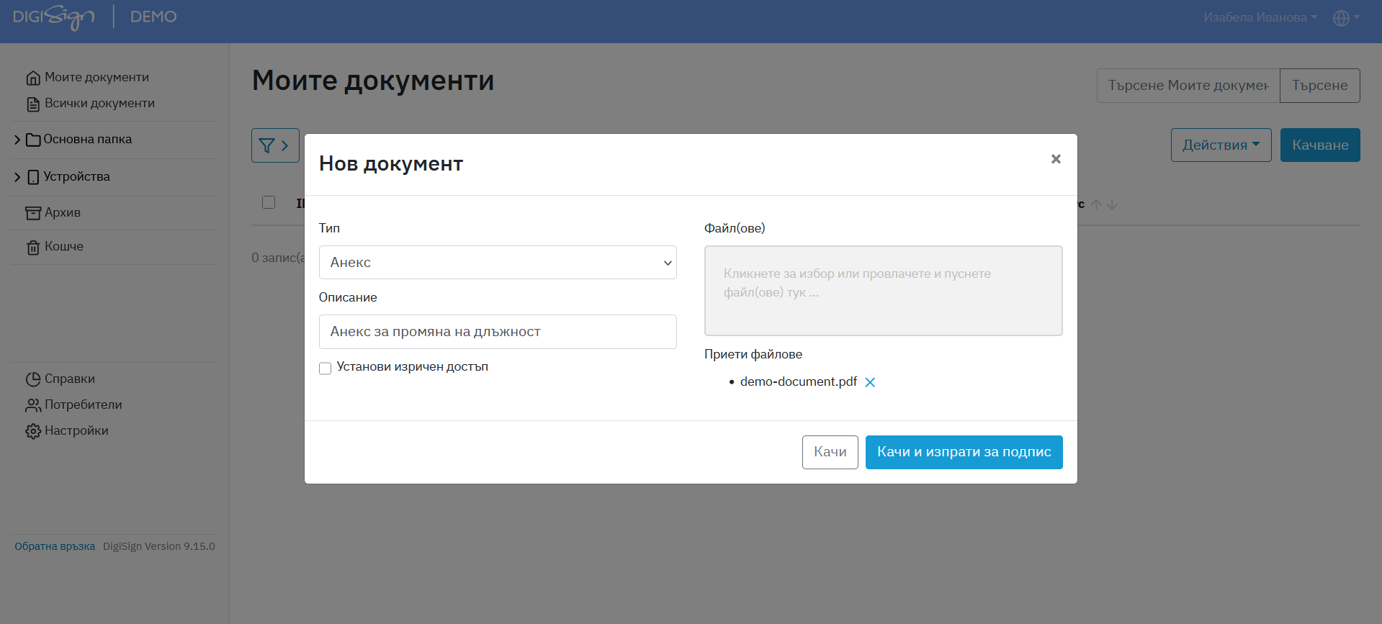Click the Архив archive icon in sidebar

[x=33, y=213]
